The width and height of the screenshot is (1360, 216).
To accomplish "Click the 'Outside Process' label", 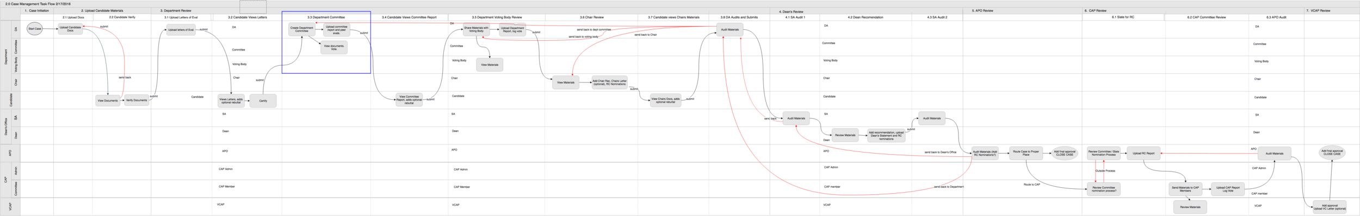I will [1105, 171].
